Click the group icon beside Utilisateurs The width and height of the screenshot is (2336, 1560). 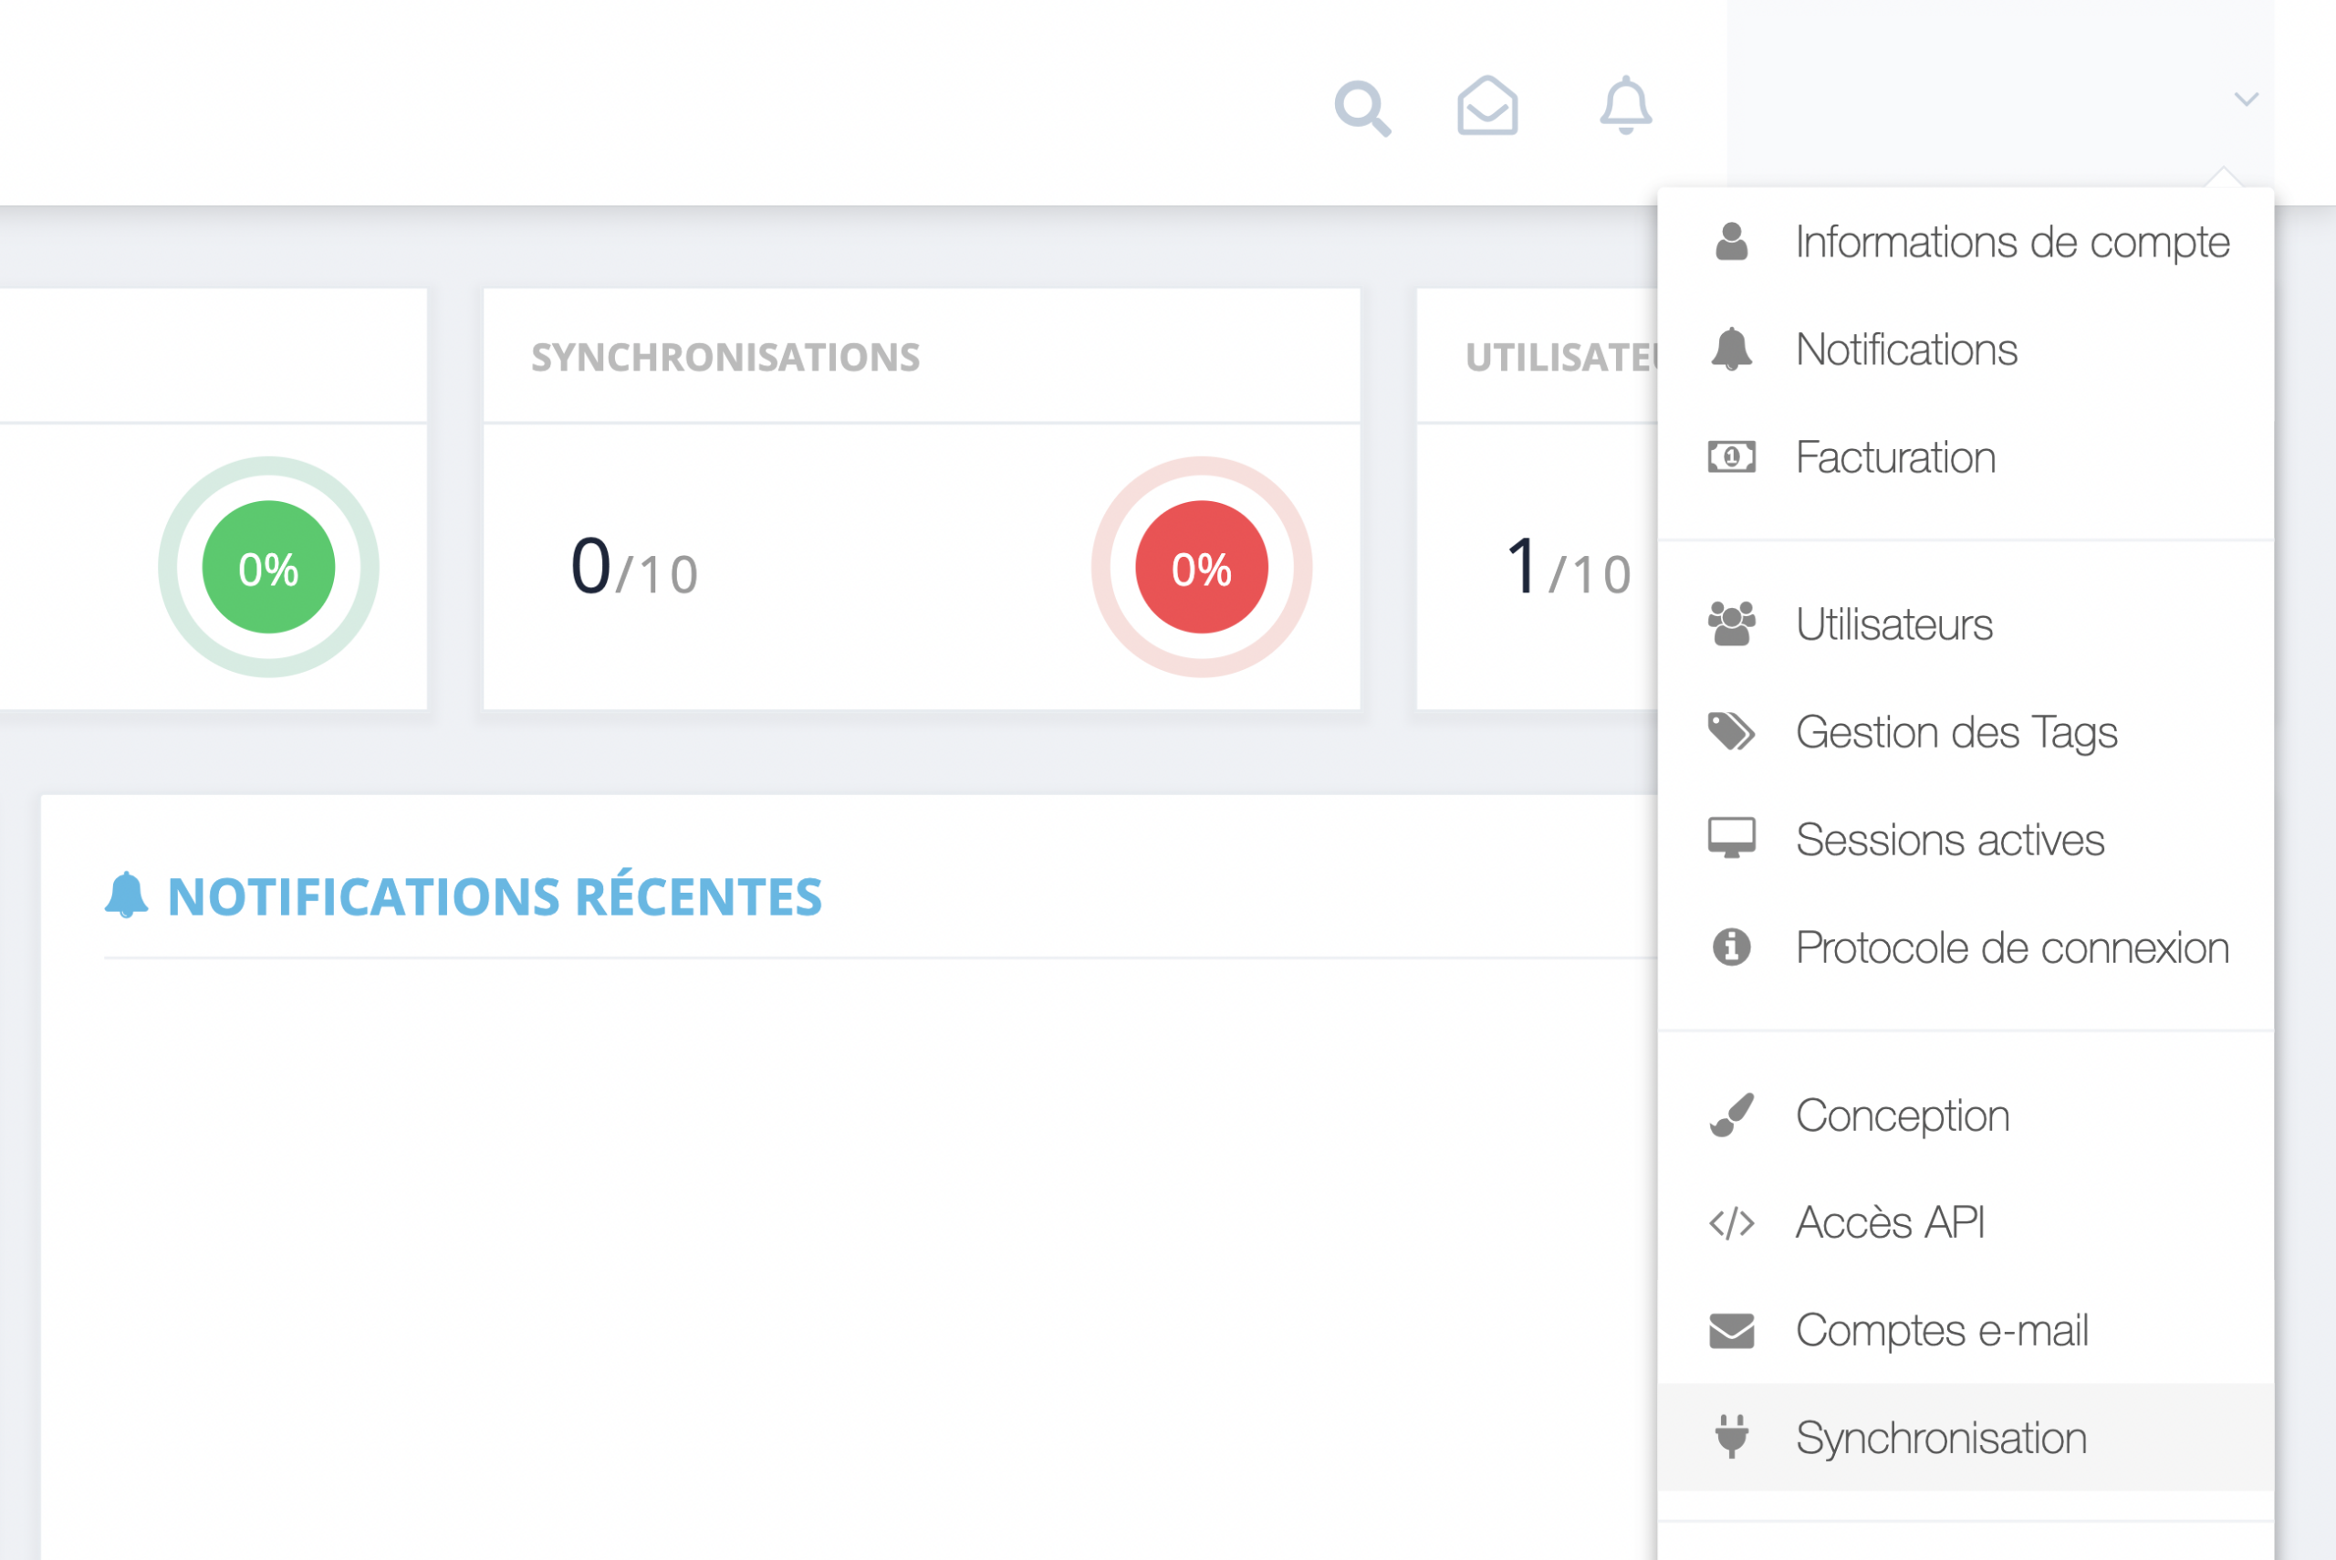[x=1731, y=624]
